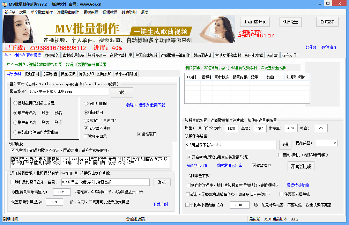This screenshot has width=349, height=225.
Task: Open the 字幕设置 sub-tab
Action: [50, 74]
